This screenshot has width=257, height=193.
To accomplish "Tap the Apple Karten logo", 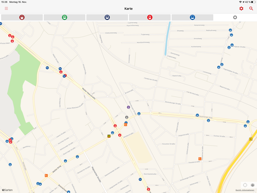I will tap(7, 190).
